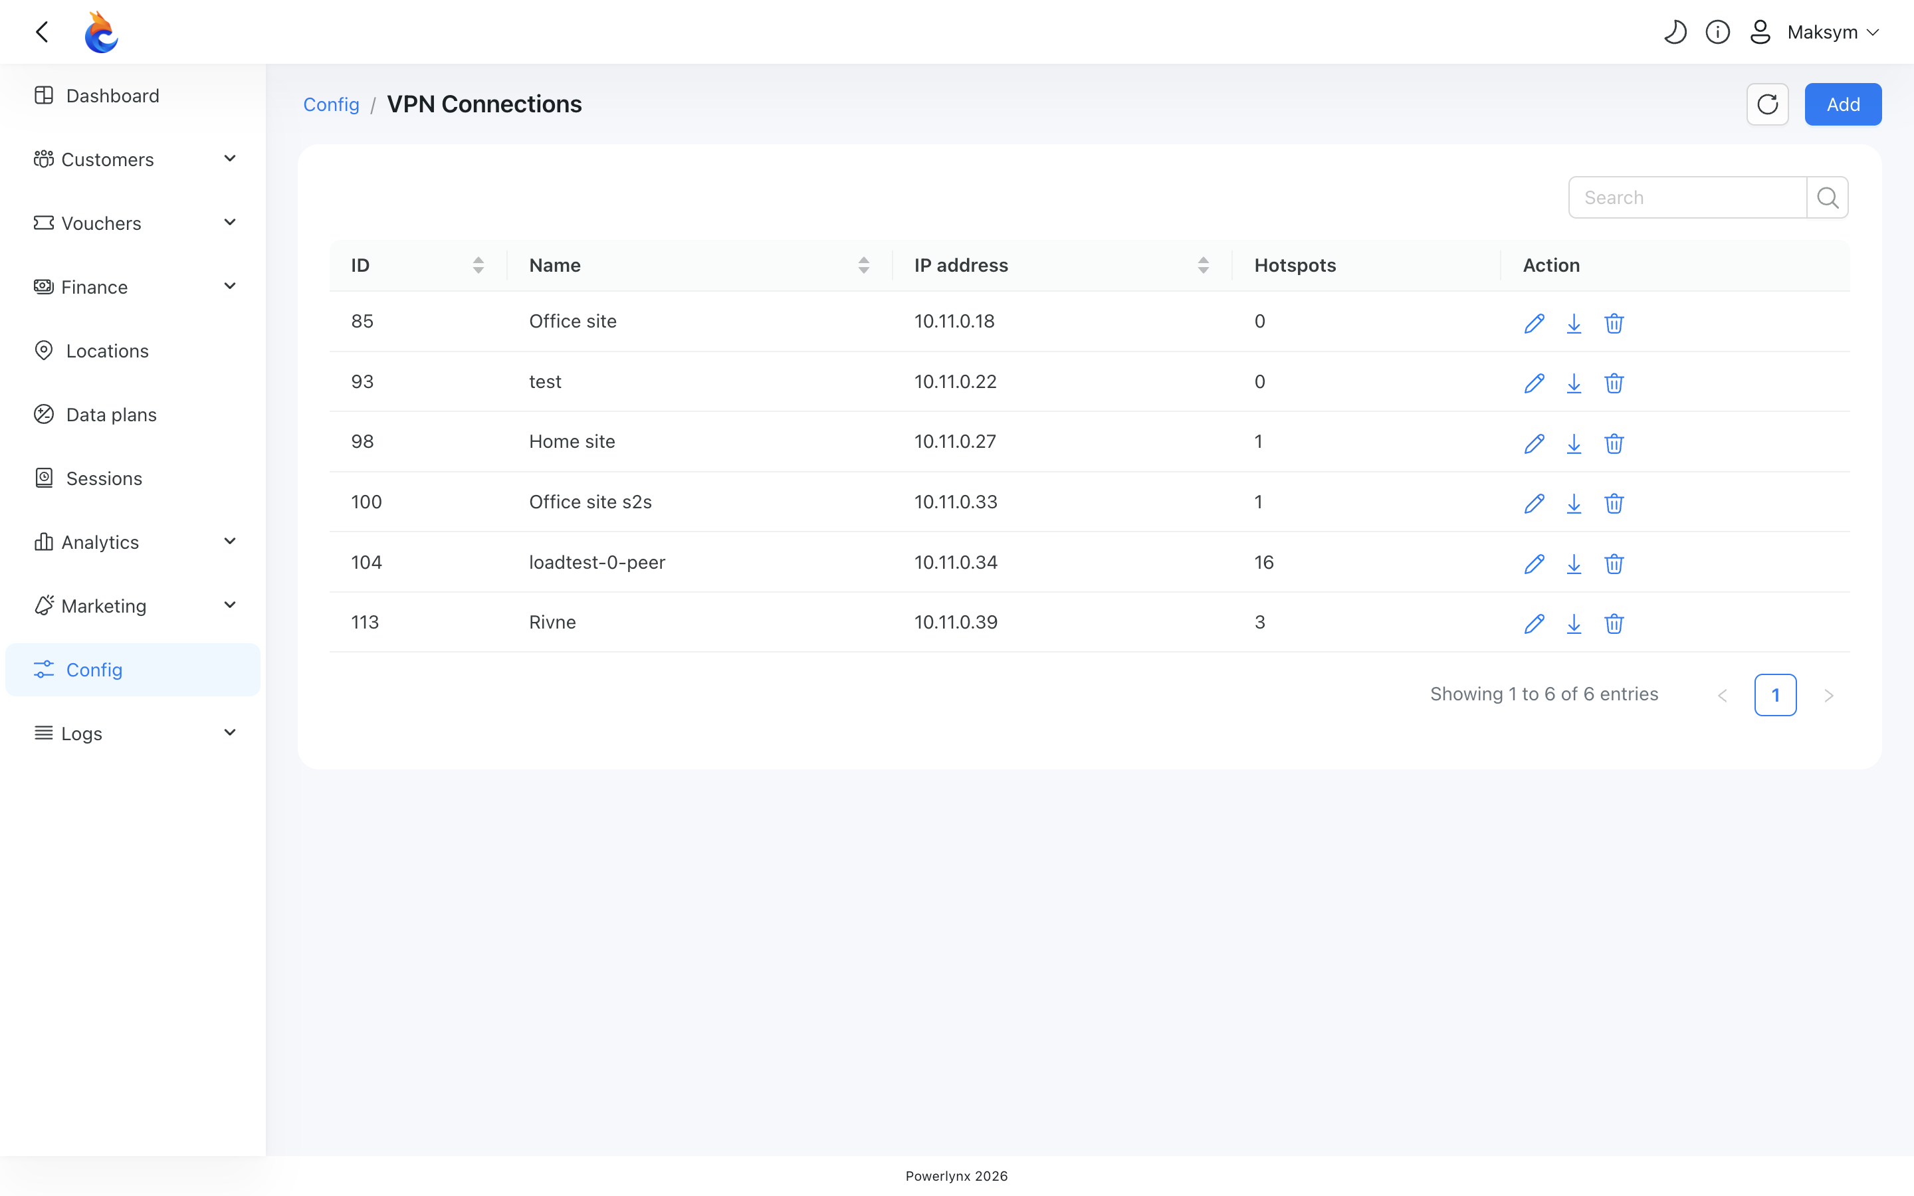Open Data plans from the sidebar
Viewport: 1914px width, 1196px height.
pos(133,415)
